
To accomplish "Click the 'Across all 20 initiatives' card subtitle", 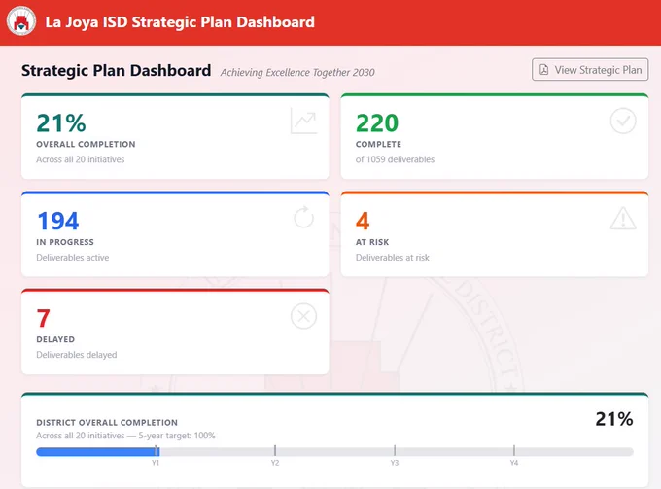I will [x=81, y=159].
